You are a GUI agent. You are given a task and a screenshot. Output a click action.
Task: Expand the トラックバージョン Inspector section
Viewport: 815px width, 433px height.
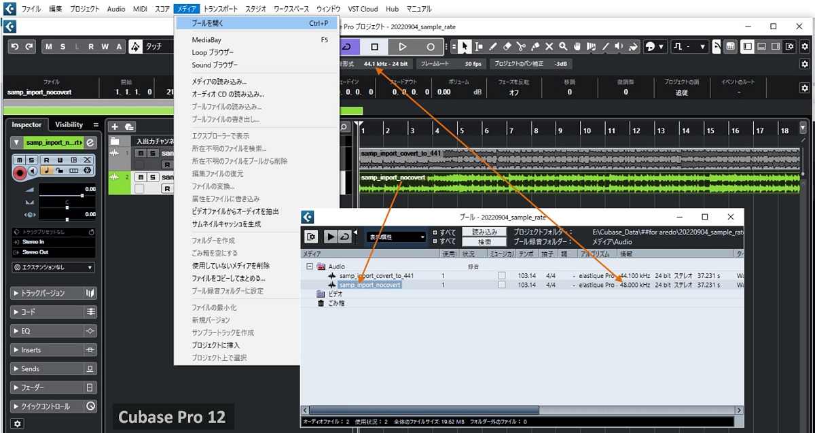click(54, 294)
